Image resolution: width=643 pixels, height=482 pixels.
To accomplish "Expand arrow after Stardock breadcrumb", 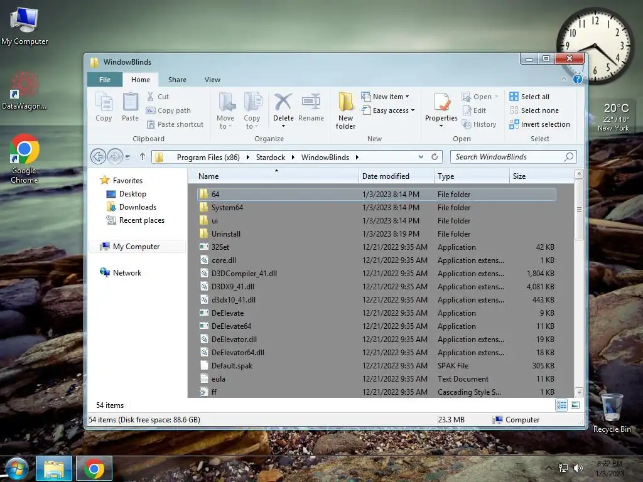I will click(293, 157).
